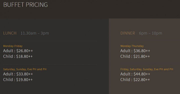Click the dinner hours 6pm – 10pm
The image size is (180, 94).
(x=150, y=33)
